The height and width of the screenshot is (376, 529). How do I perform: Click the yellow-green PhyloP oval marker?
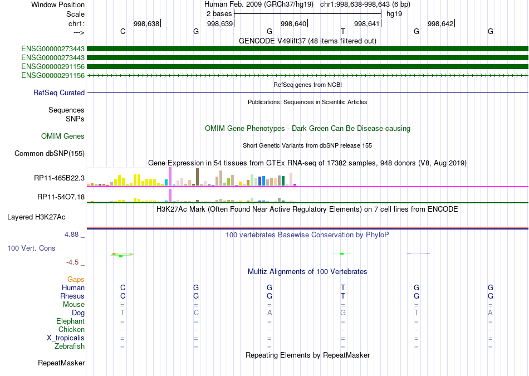pos(123,254)
